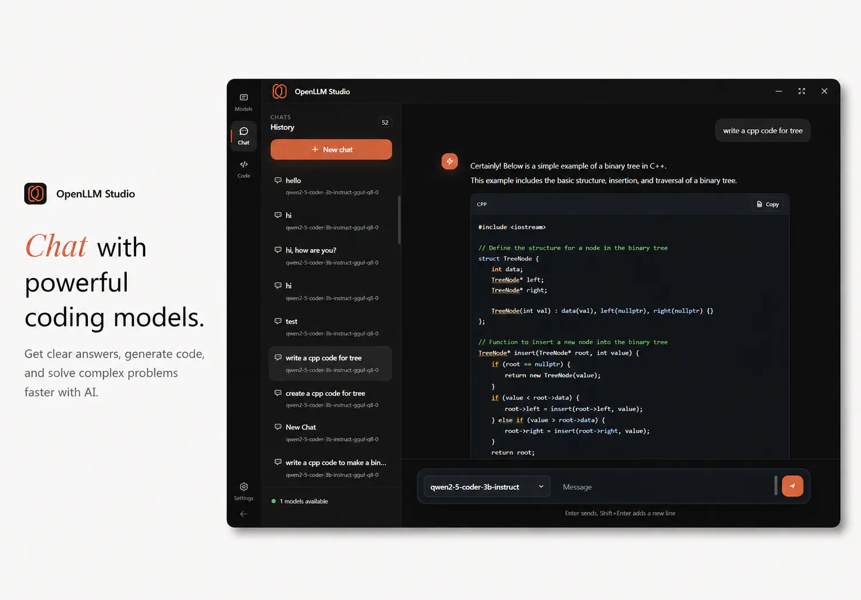The image size is (861, 600).
Task: Close the OpenLLM Studio window
Action: (x=824, y=91)
